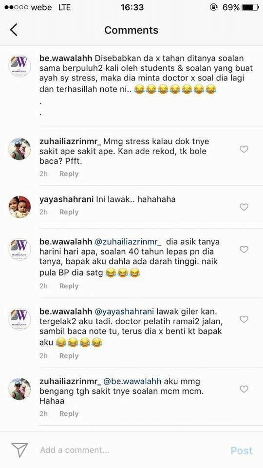The height and width of the screenshot is (468, 263).
Task: Reply to zuhailiazrinmr_'s first comment
Action: coord(69,174)
